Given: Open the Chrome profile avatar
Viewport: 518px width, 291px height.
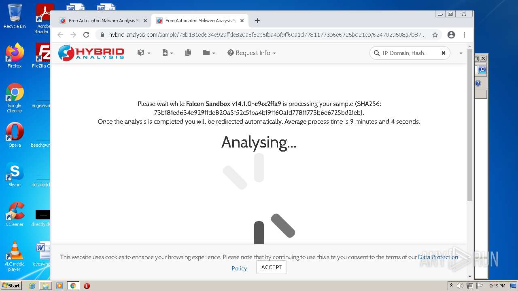Looking at the screenshot, I should pos(451,35).
